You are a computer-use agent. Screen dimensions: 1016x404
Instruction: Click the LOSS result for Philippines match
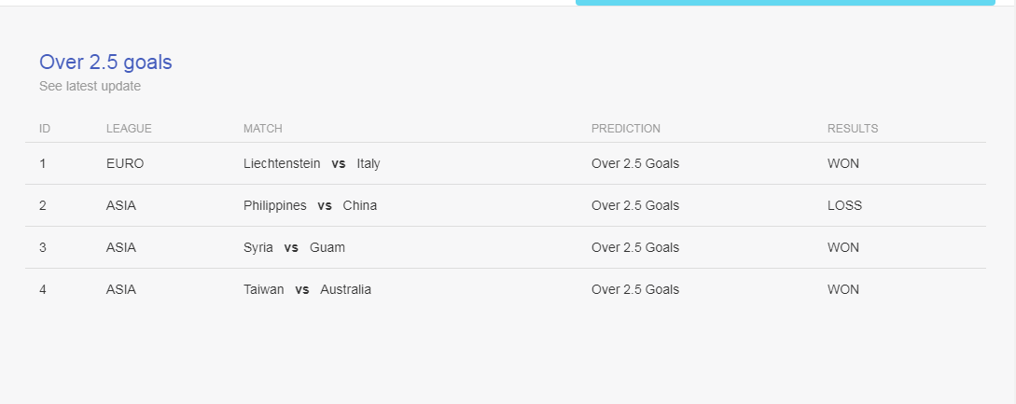click(845, 205)
